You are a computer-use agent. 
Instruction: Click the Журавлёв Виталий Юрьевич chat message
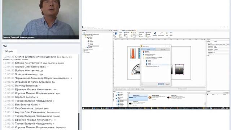click(29, 82)
